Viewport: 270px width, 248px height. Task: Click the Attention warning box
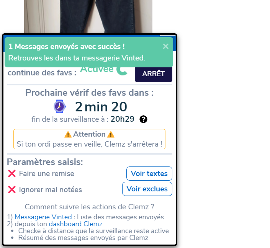pyautogui.click(x=89, y=139)
